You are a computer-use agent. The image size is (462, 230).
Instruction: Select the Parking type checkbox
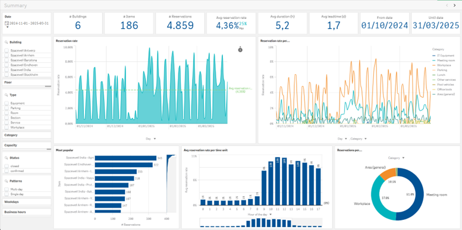pyautogui.click(x=7, y=108)
